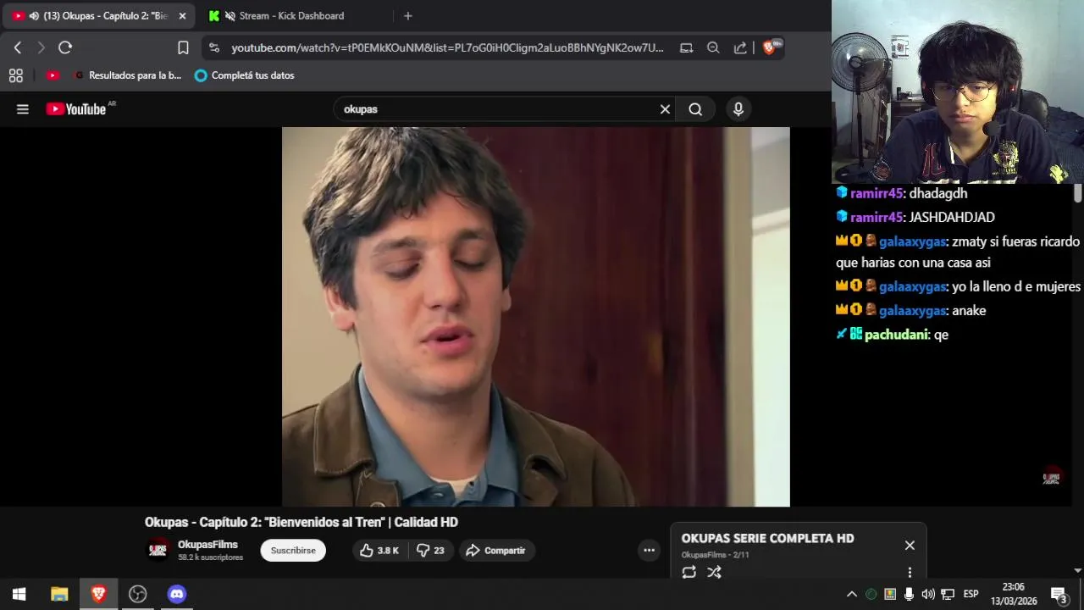Open File Explorer from taskbar
The height and width of the screenshot is (610, 1084).
point(59,594)
